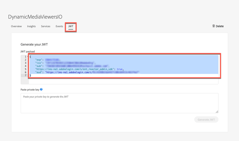Switch to the Insights tab
The image size is (239, 141).
coord(32,26)
